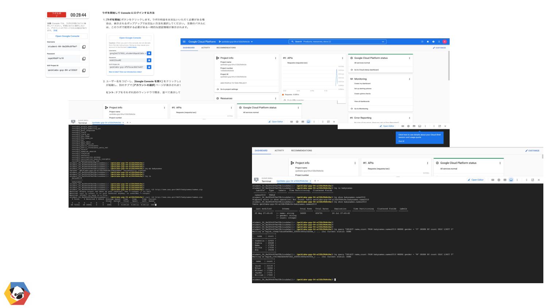Open bottom-right terminal in new window
This screenshot has height=308, width=547.
click(532, 180)
